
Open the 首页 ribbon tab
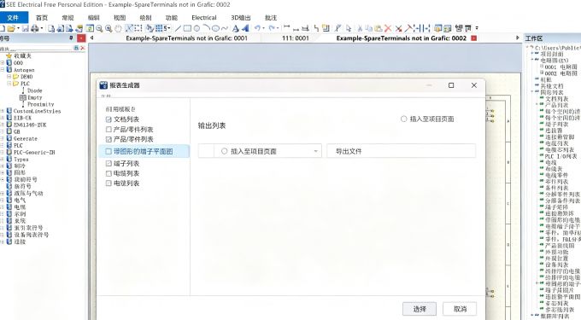pos(42,18)
